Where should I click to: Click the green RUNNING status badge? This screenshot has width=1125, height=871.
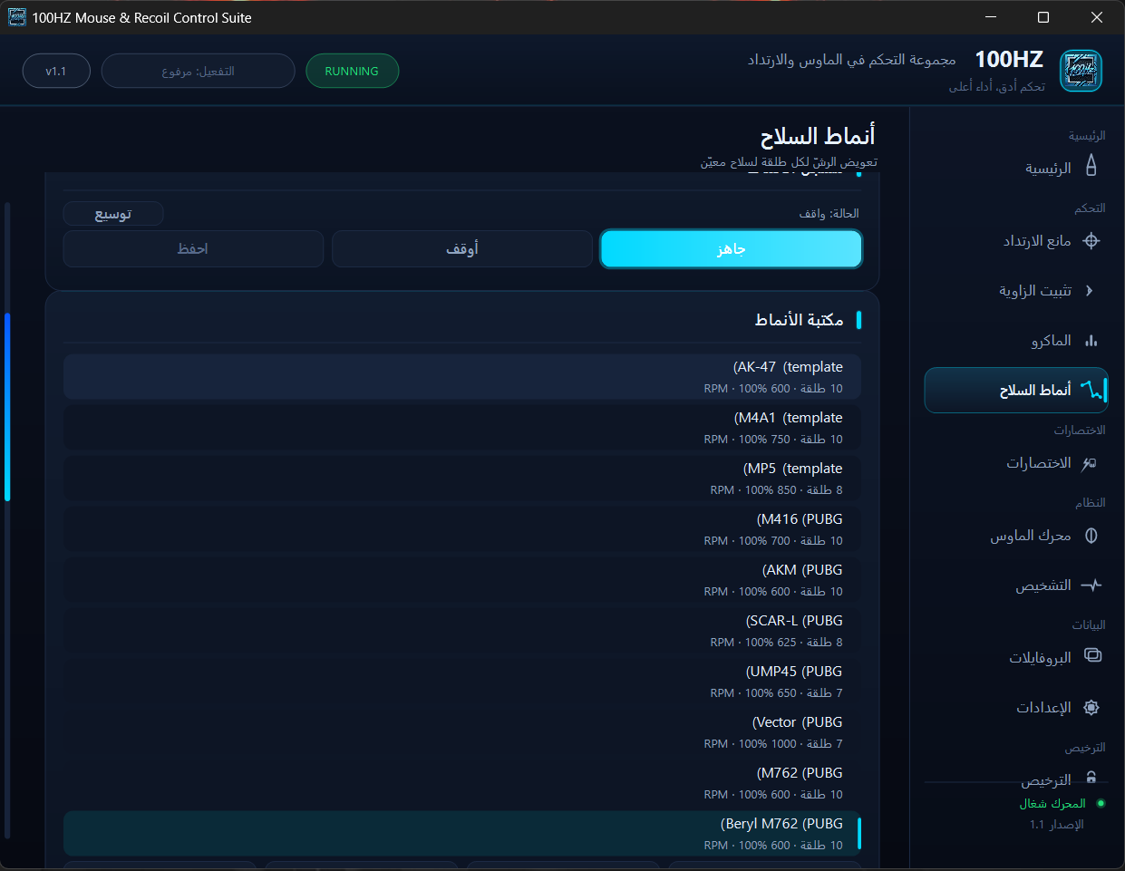click(352, 72)
